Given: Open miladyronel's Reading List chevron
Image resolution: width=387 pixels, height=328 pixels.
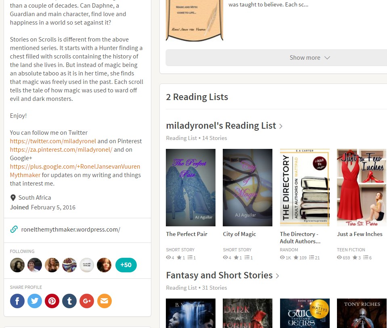Looking at the screenshot, I should tap(280, 126).
